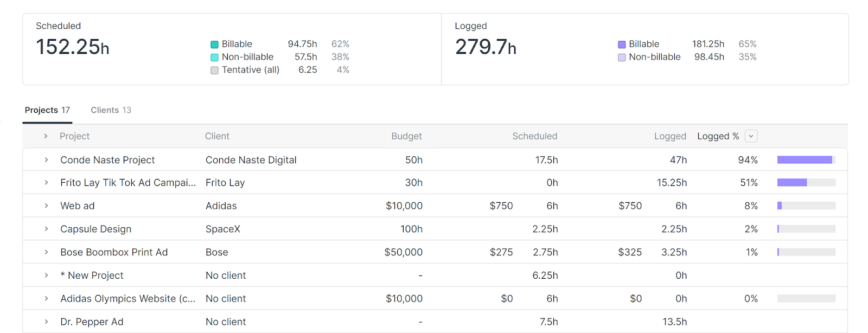
Task: Open the Logged % column dropdown
Action: [751, 136]
